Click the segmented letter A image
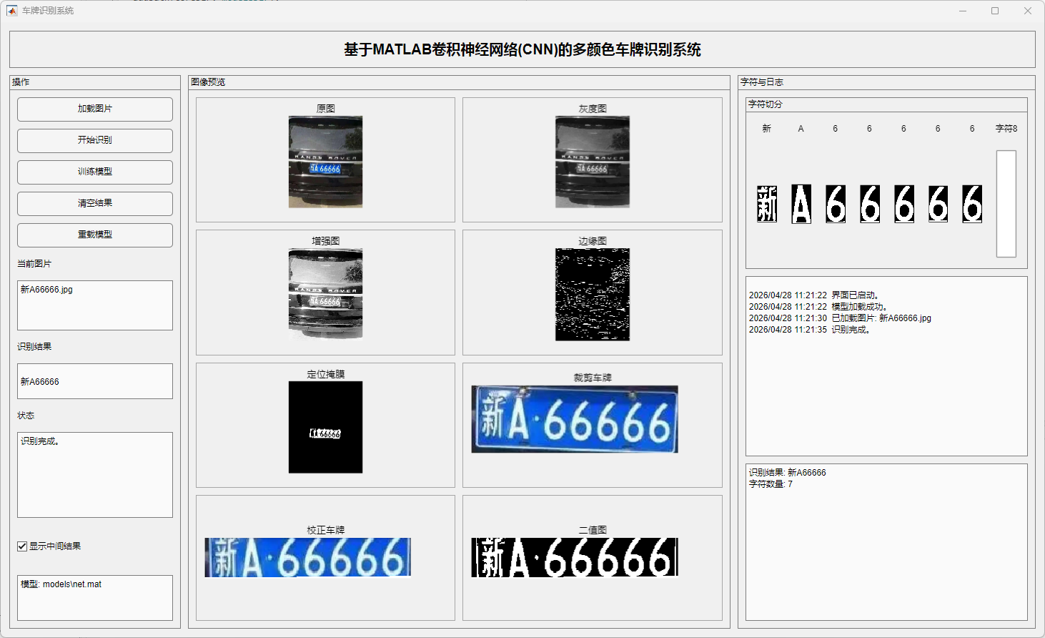This screenshot has width=1045, height=638. [801, 205]
